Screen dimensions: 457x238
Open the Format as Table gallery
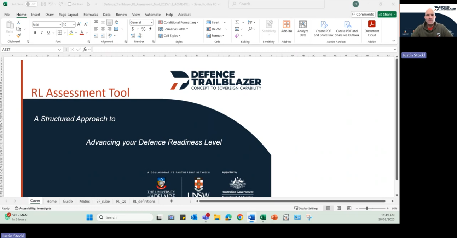coord(173,29)
